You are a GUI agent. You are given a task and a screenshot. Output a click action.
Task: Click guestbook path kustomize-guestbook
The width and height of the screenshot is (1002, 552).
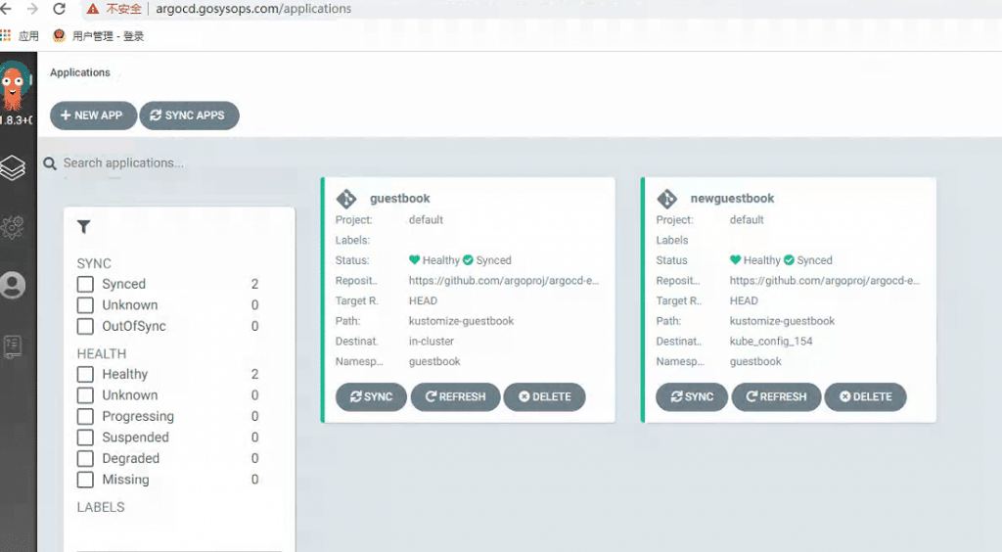coord(462,321)
